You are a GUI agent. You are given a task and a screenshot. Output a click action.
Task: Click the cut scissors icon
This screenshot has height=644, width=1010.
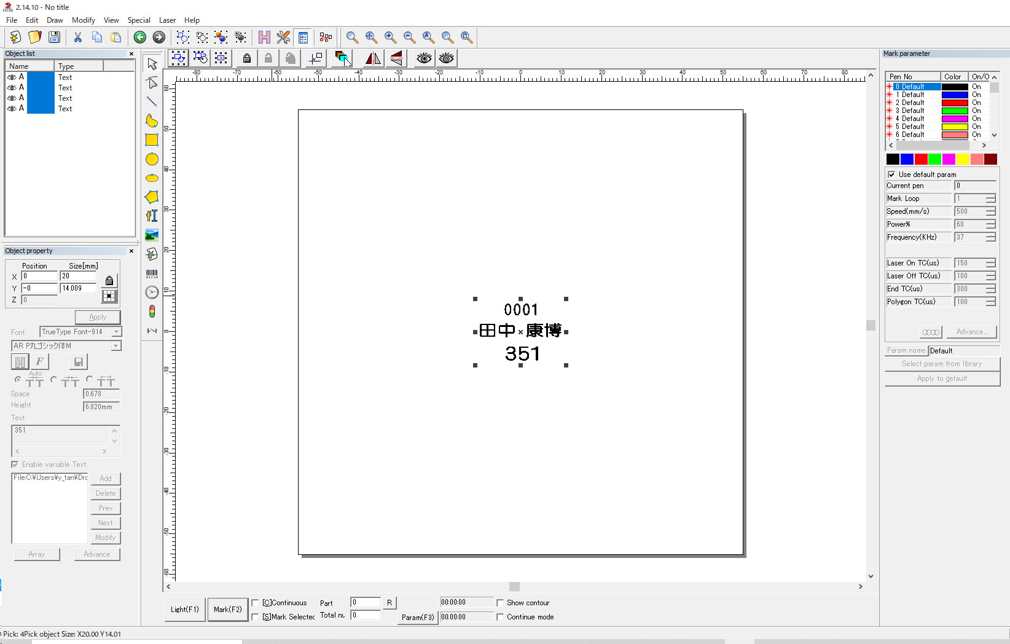click(x=78, y=37)
